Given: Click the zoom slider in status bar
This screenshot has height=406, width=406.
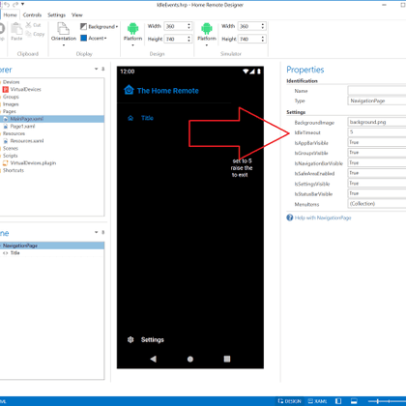Looking at the screenshot, I should click(387, 401).
